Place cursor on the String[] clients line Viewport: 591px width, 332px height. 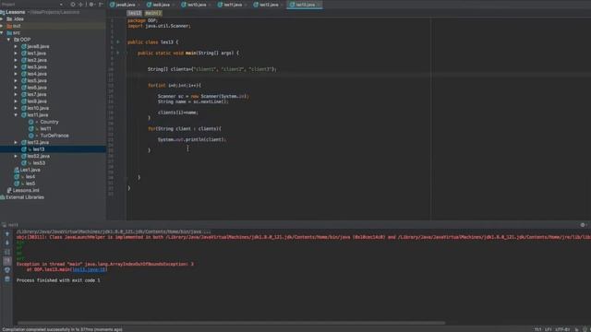point(211,69)
